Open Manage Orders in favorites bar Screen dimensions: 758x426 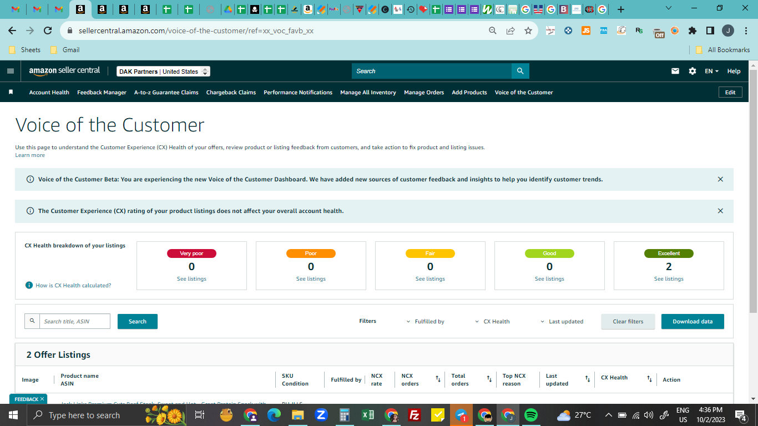point(424,92)
